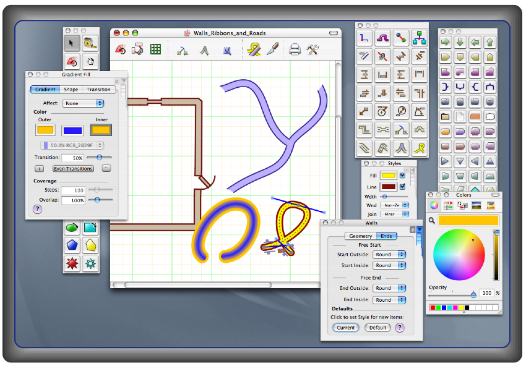Click the minus button in Gradient Fill
Screen dimensions: 526x371
[106, 168]
